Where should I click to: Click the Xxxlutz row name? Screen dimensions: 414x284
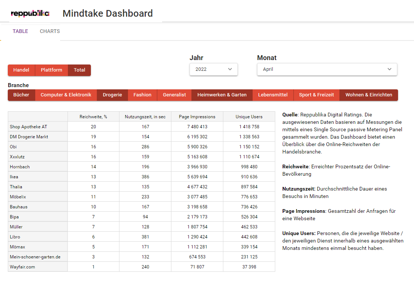tap(17, 157)
